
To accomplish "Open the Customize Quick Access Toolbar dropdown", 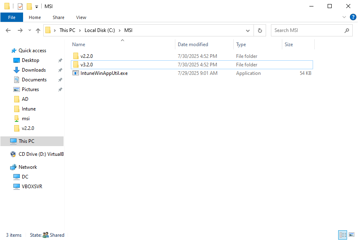I will [x=36, y=6].
